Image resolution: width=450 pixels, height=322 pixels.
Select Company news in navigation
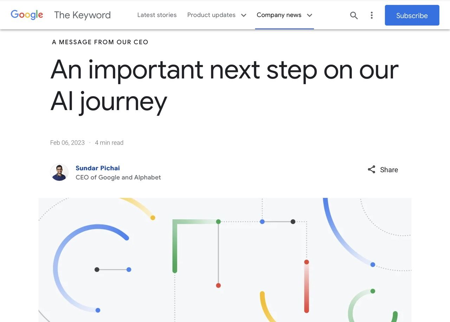[279, 15]
